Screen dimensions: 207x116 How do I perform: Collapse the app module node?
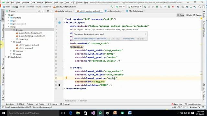[6, 15]
